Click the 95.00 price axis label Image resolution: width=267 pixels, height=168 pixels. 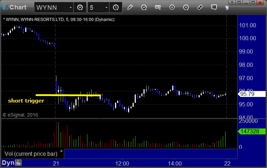click(x=246, y=104)
